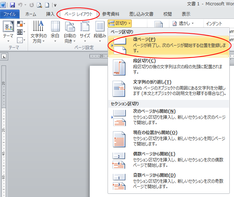The width and height of the screenshot is (234, 197).
Task: Toggle the 区切り breaks dropdown button
Action: pos(120,23)
